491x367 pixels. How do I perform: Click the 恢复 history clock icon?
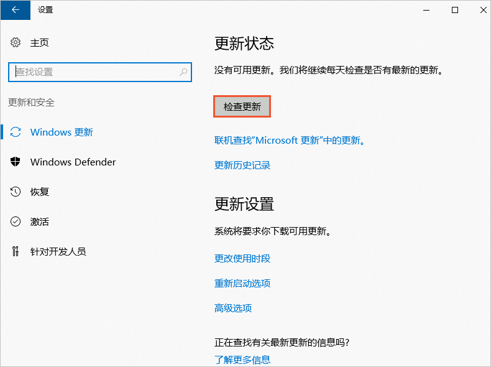[16, 192]
